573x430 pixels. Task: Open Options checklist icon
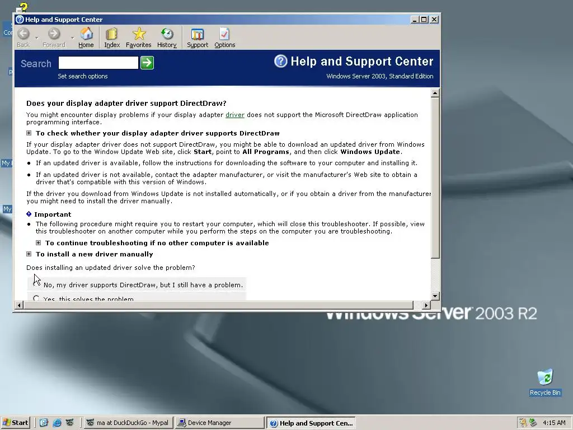click(225, 38)
